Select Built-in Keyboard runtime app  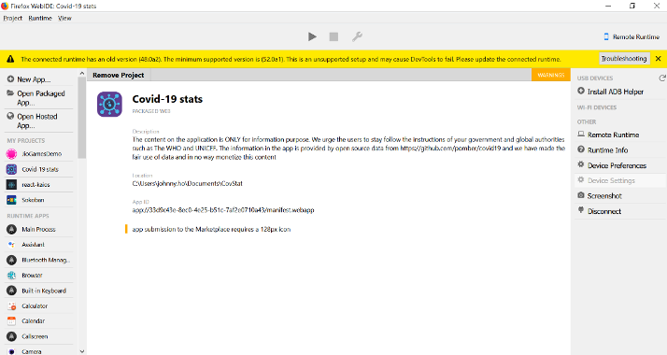[39, 291]
